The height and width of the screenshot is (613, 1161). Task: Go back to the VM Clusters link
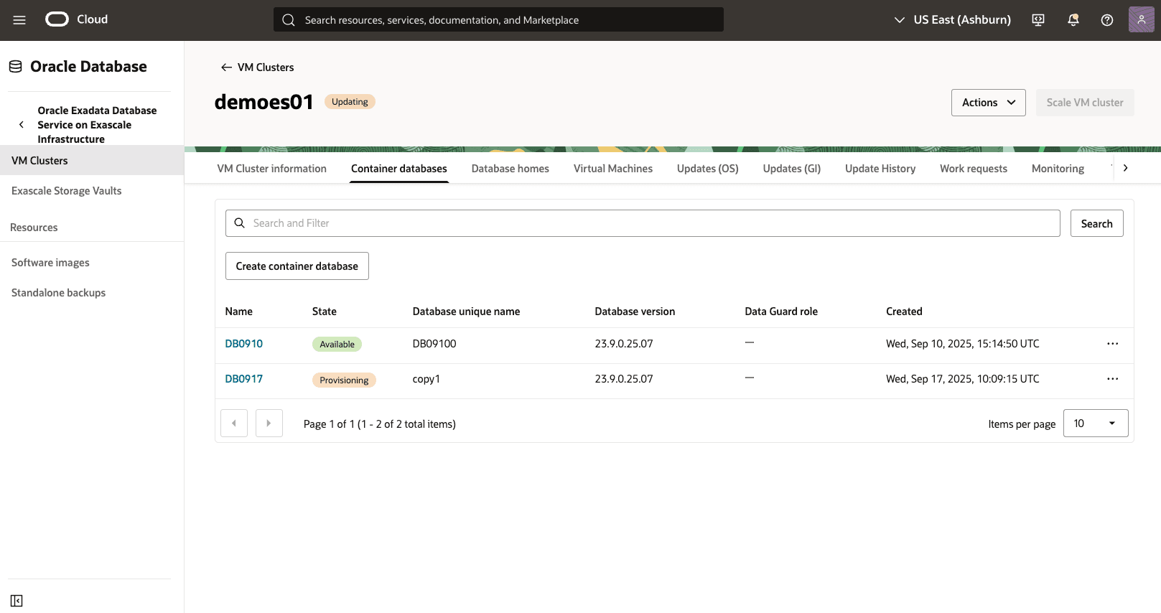point(266,67)
